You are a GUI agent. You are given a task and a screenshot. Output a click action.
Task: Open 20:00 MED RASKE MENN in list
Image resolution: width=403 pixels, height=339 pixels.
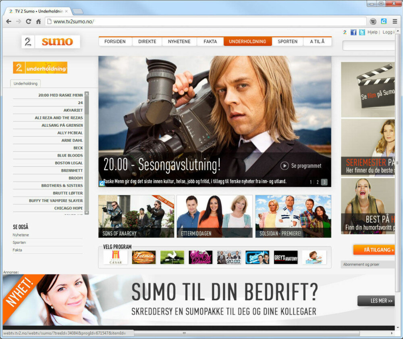[x=61, y=95]
